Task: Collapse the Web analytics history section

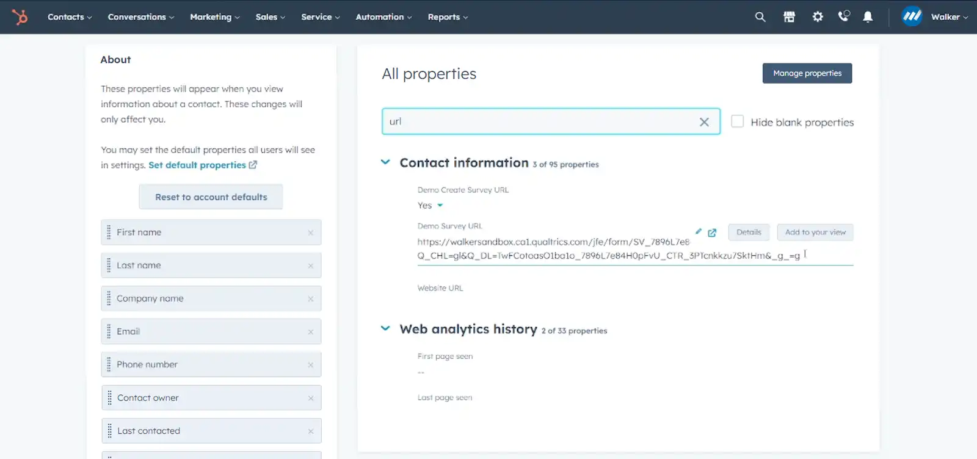Action: 385,328
